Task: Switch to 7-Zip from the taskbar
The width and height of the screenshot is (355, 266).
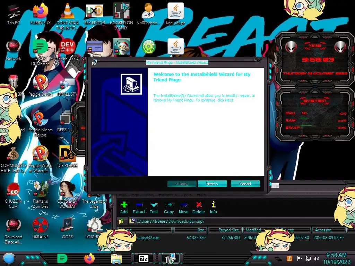Action: [x=143, y=258]
